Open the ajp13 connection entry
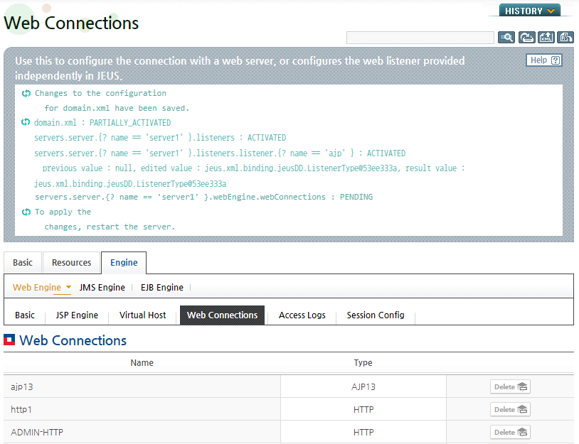 pyautogui.click(x=22, y=387)
